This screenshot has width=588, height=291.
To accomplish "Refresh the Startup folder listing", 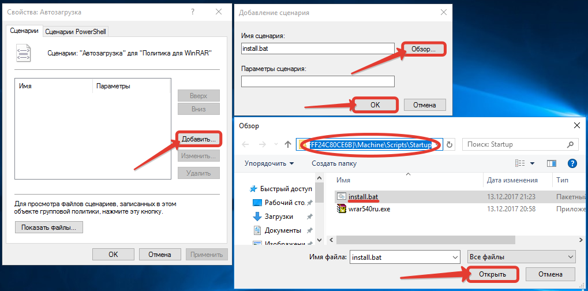I will (x=450, y=144).
